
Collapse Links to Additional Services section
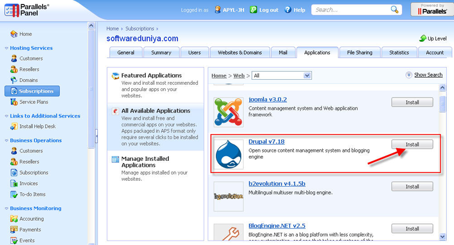(7, 116)
